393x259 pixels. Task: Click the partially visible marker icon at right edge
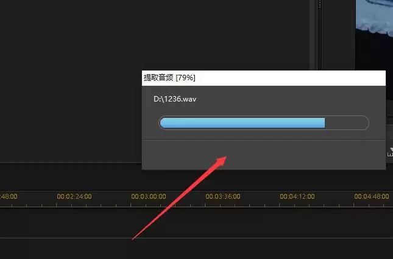click(x=390, y=151)
